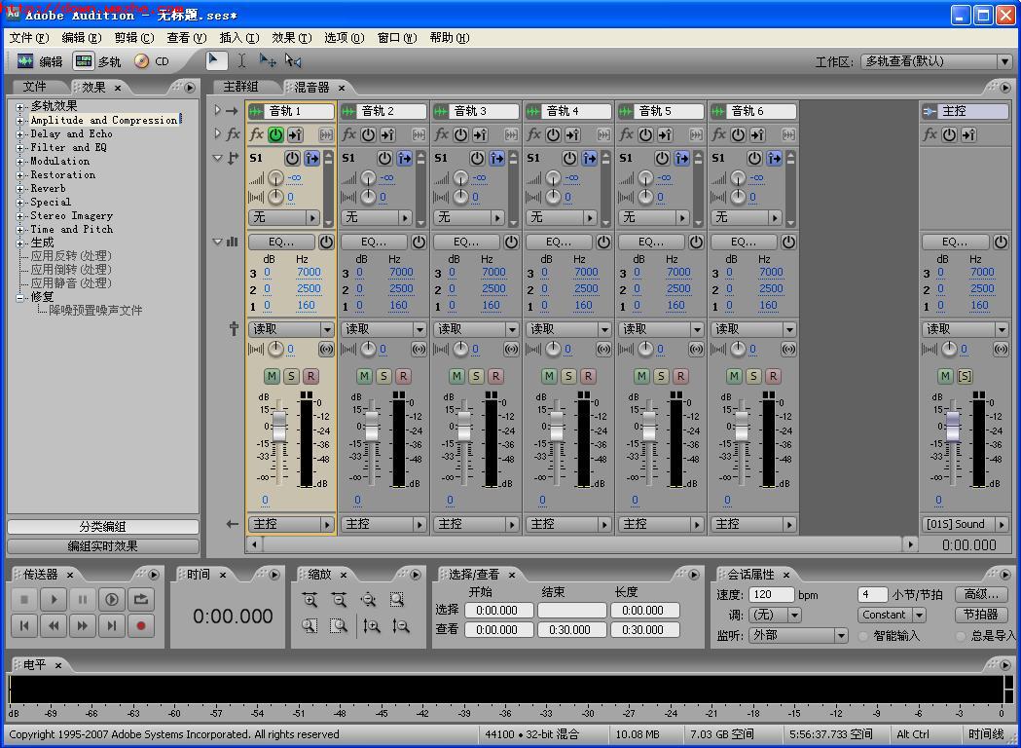Viewport: 1021px width, 748px height.
Task: Select the 智能输入 radio option
Action: pyautogui.click(x=864, y=636)
